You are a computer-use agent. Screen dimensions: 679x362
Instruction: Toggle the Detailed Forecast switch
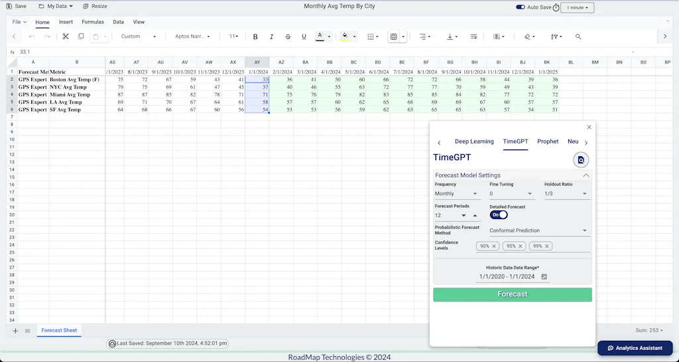499,215
